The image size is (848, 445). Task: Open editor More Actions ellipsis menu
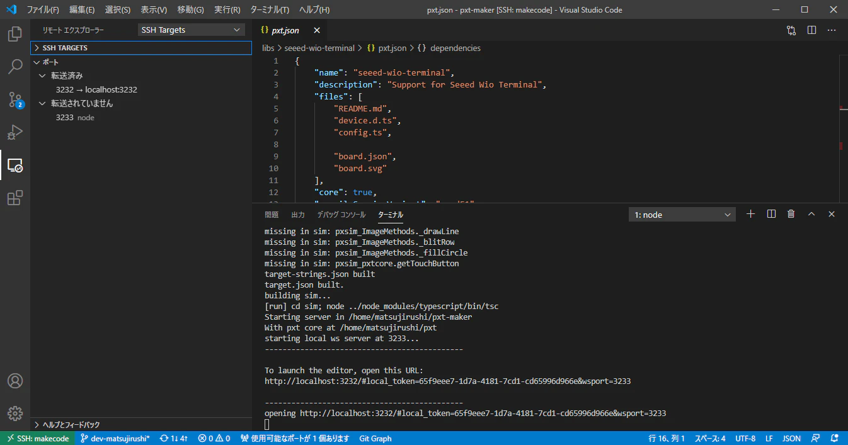point(832,30)
